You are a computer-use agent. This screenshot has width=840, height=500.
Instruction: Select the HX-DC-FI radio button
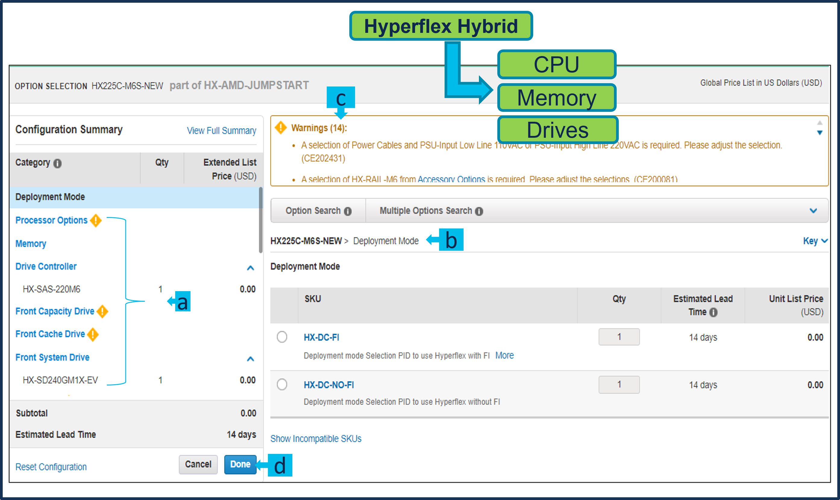(282, 337)
